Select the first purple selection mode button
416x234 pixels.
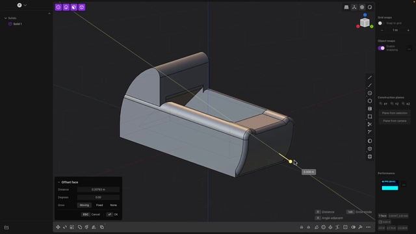pos(58,7)
